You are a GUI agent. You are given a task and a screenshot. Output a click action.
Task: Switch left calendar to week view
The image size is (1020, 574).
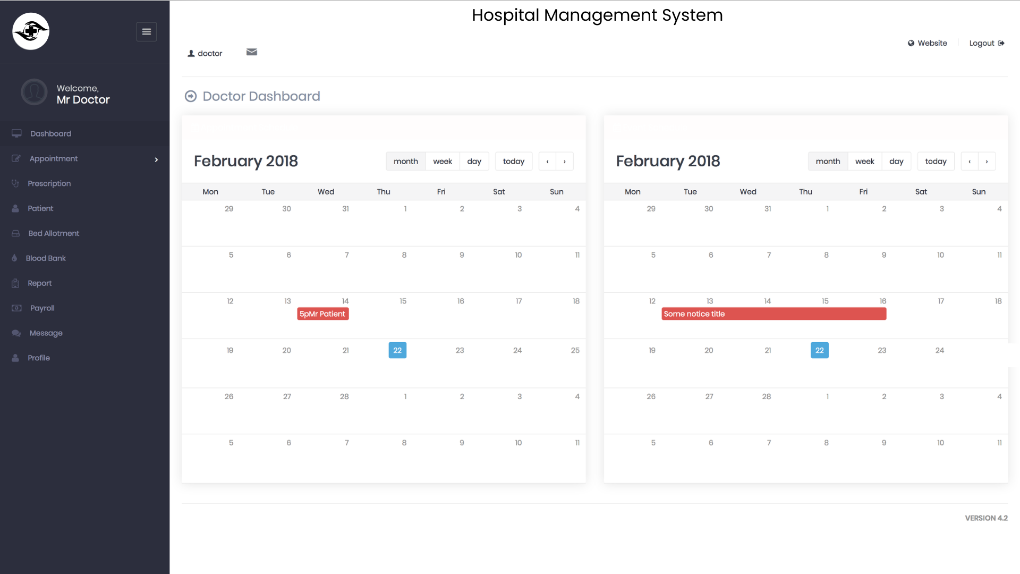[443, 162]
